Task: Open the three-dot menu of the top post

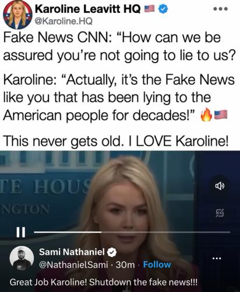Action: coord(221,9)
